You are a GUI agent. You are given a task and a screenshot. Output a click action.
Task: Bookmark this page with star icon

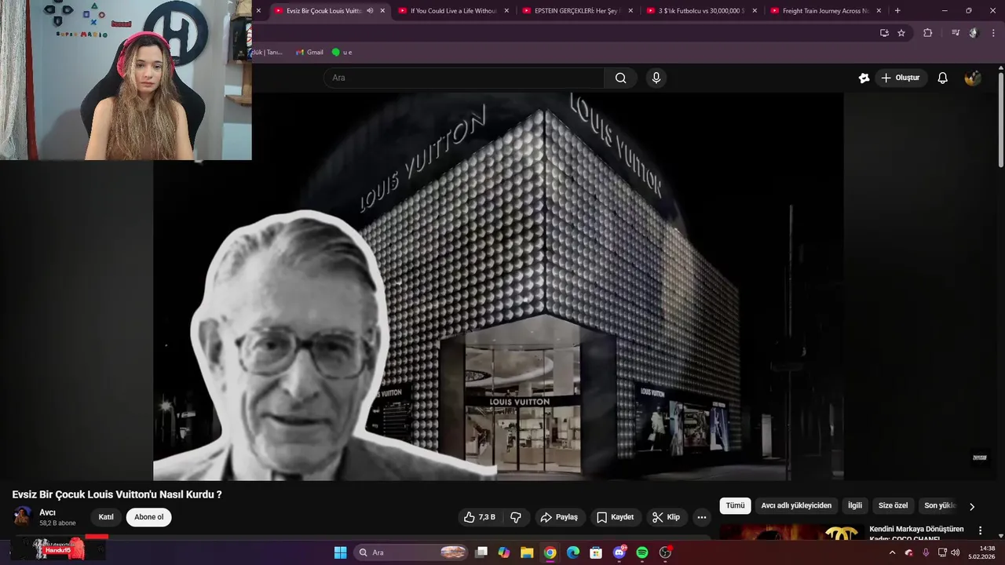(x=901, y=33)
